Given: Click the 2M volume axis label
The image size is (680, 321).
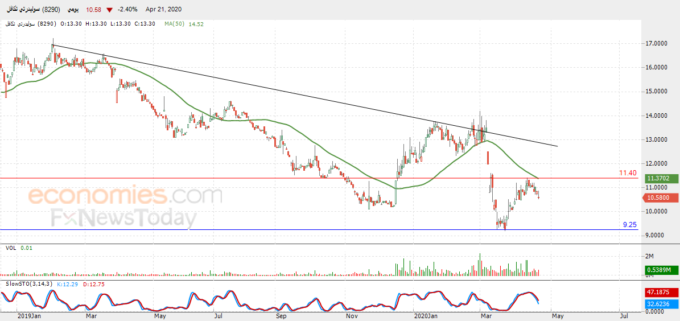Looking at the screenshot, I should (649, 256).
